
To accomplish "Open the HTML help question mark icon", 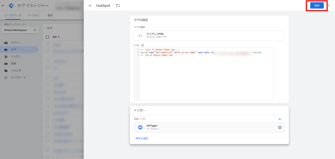I will pos(143,45).
